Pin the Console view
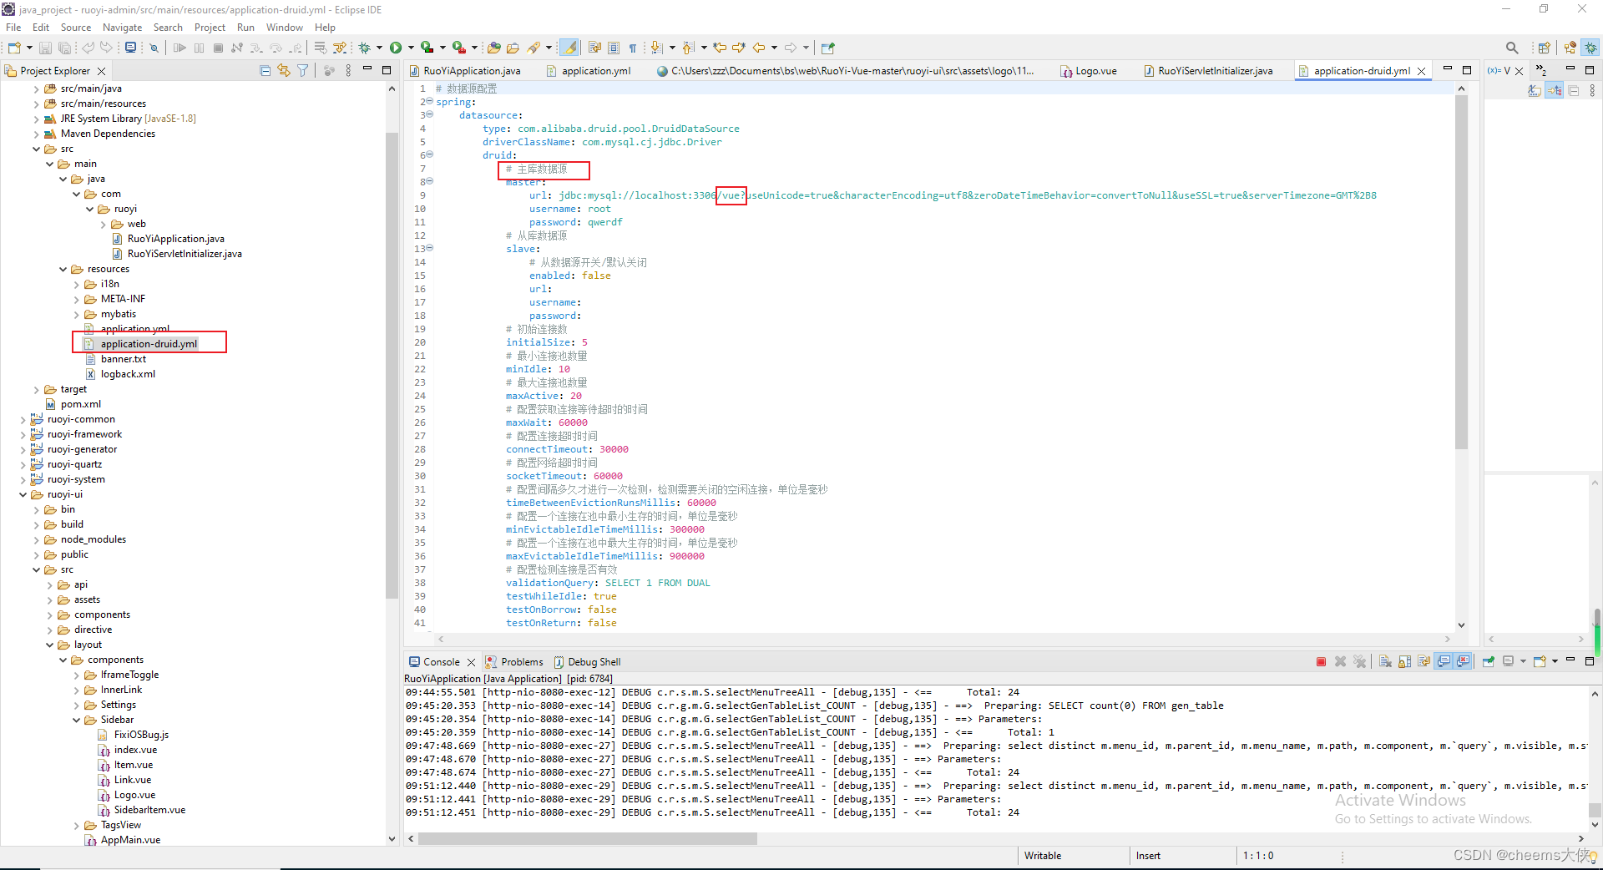 (x=1489, y=661)
